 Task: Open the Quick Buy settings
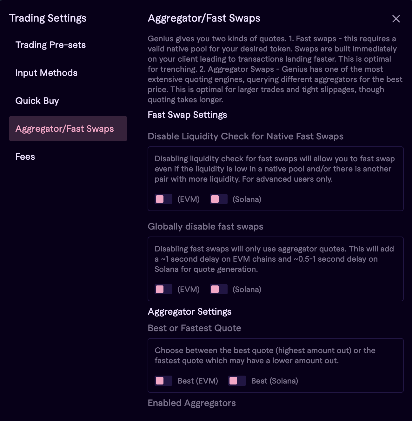pos(37,101)
